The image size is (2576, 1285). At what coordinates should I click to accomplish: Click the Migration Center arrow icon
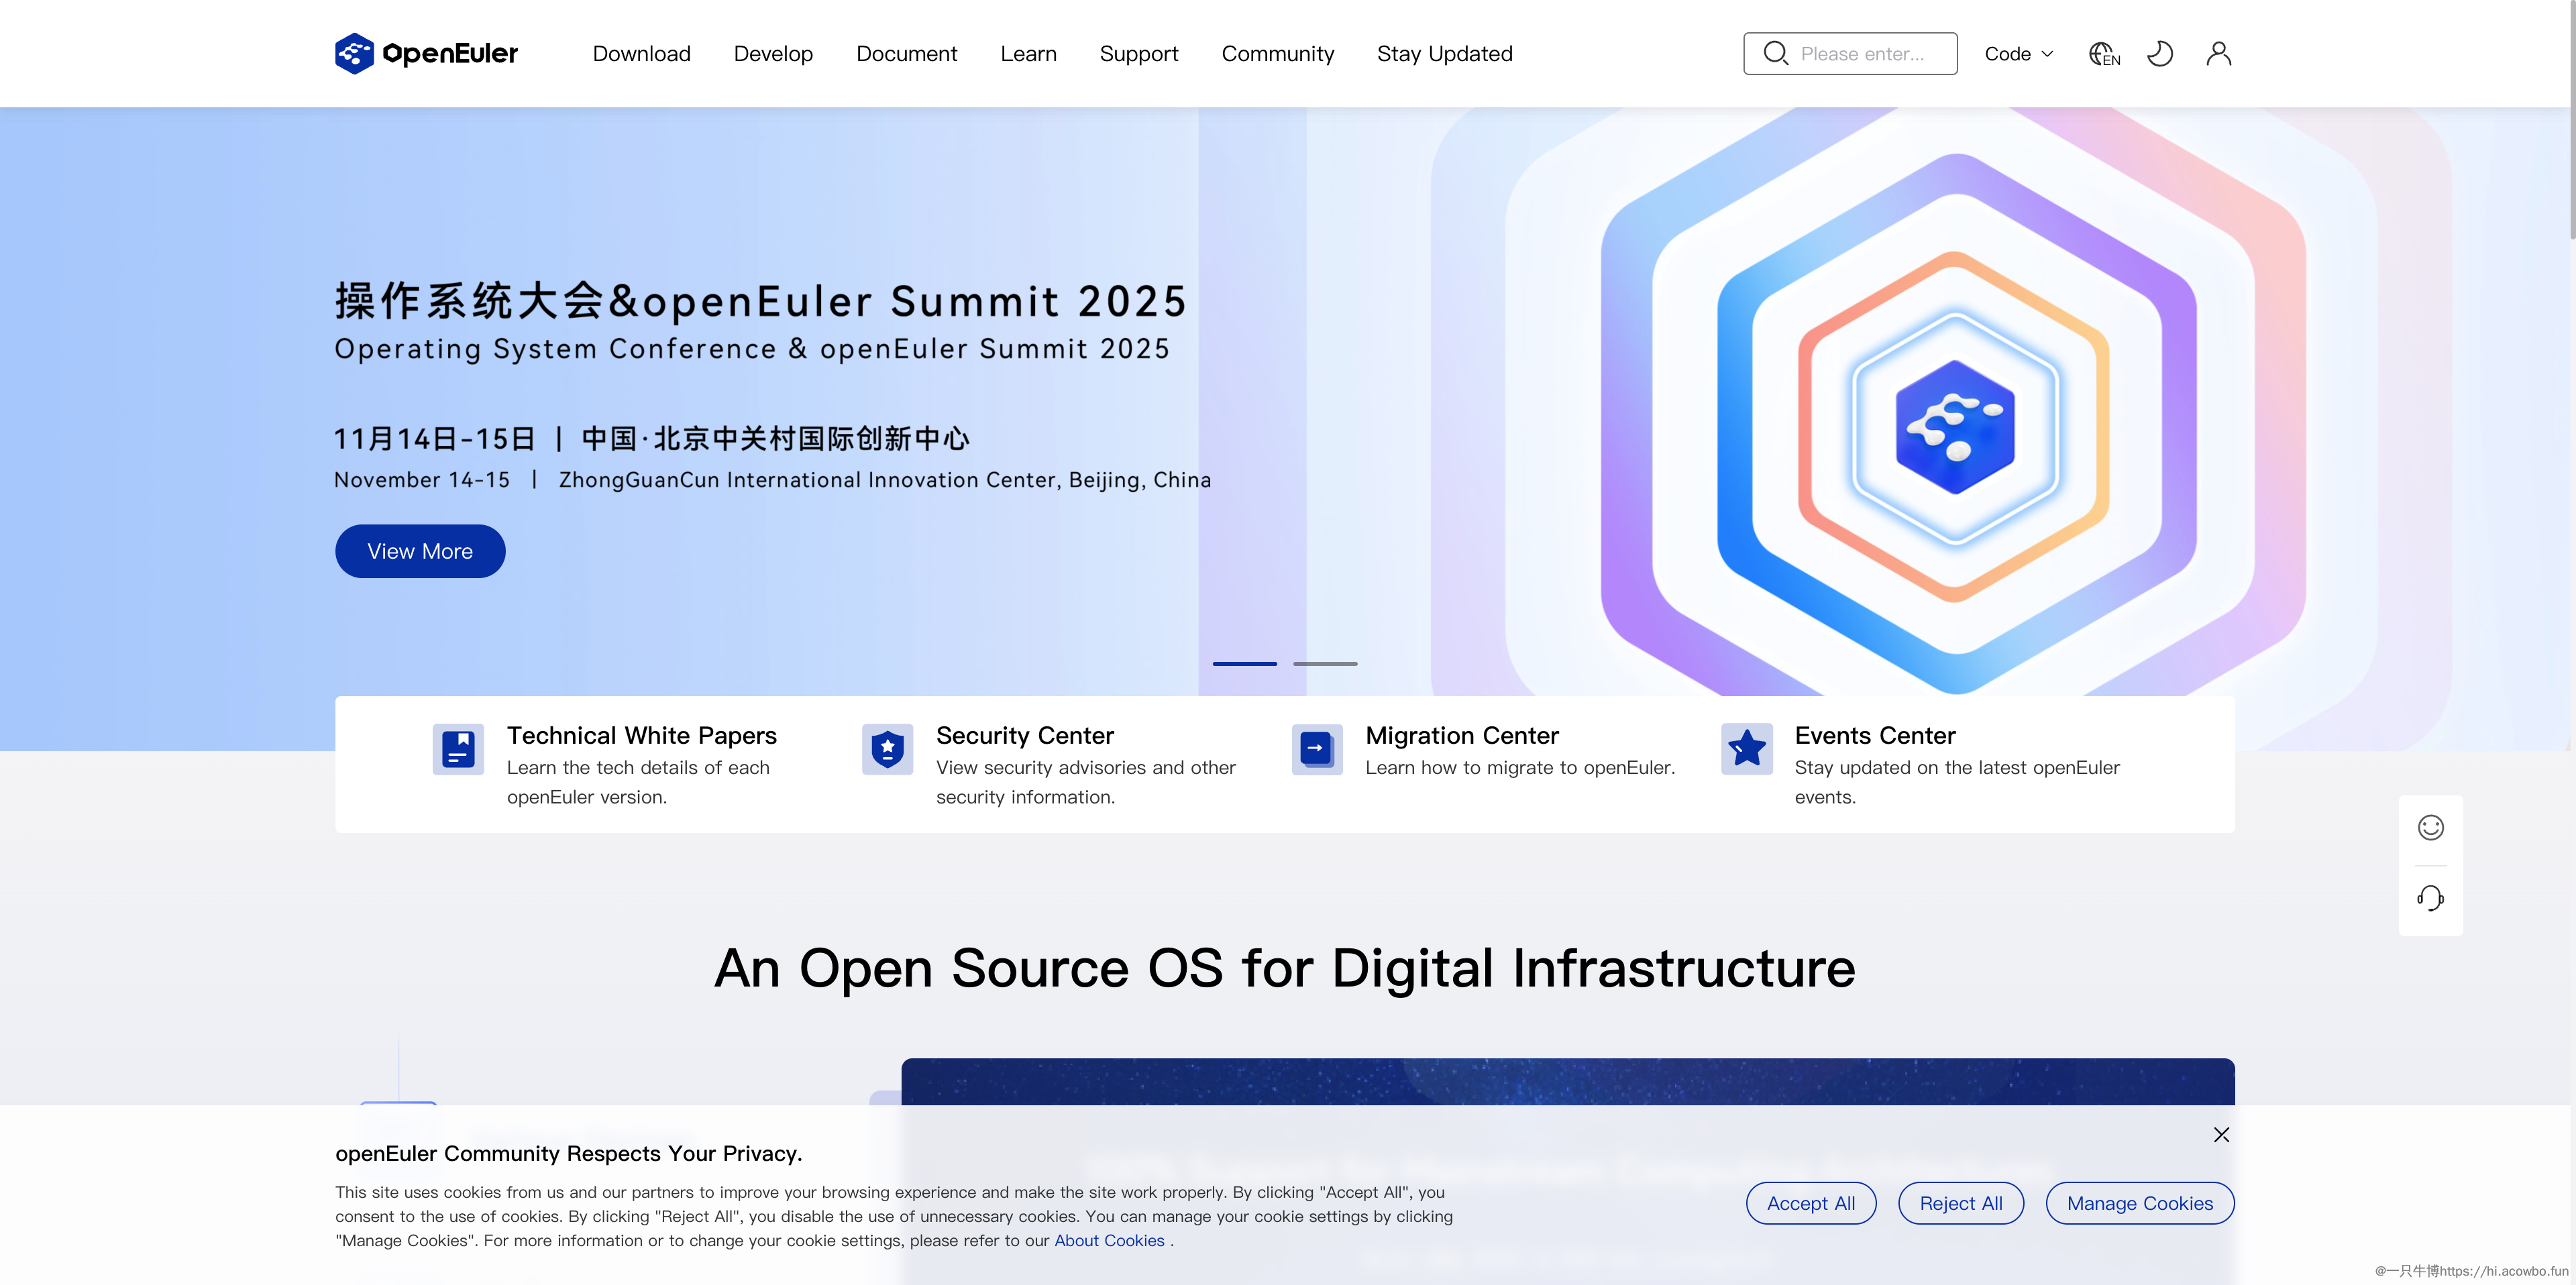pos(1316,749)
